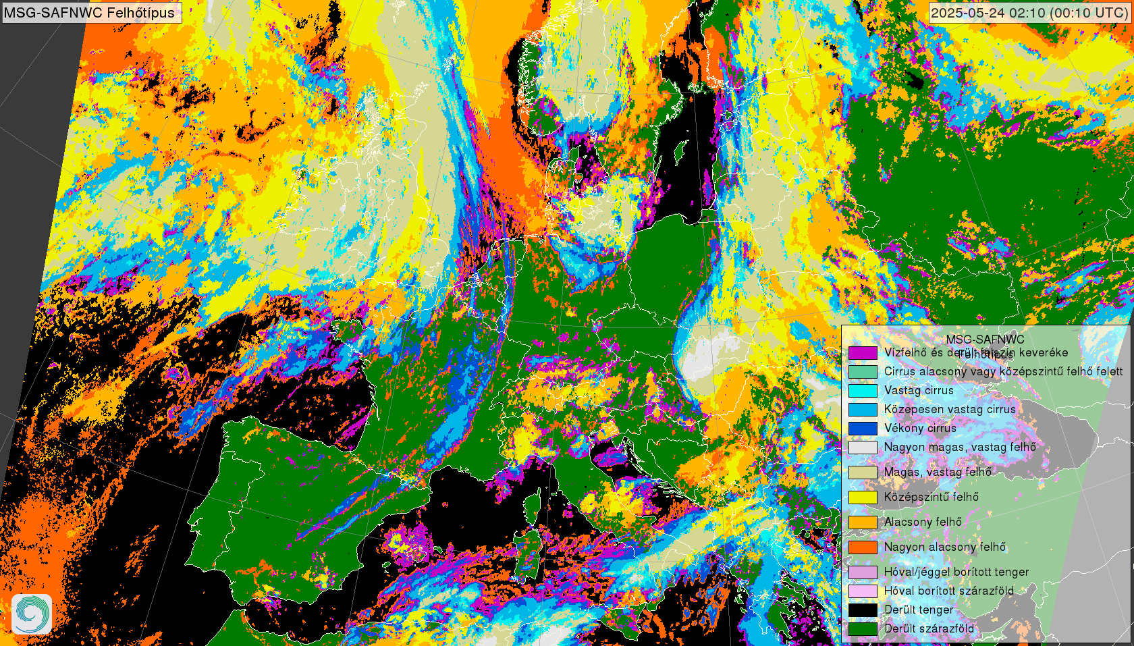Click the legend text 'Nagyon alacsony felhő'
This screenshot has width=1134, height=646.
(x=945, y=547)
